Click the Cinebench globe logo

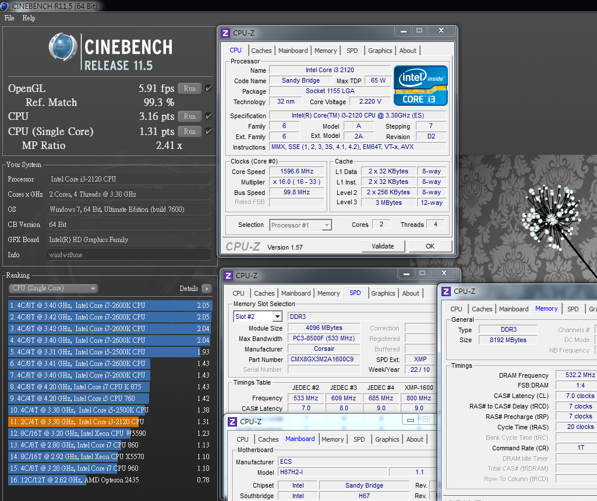pyautogui.click(x=63, y=47)
